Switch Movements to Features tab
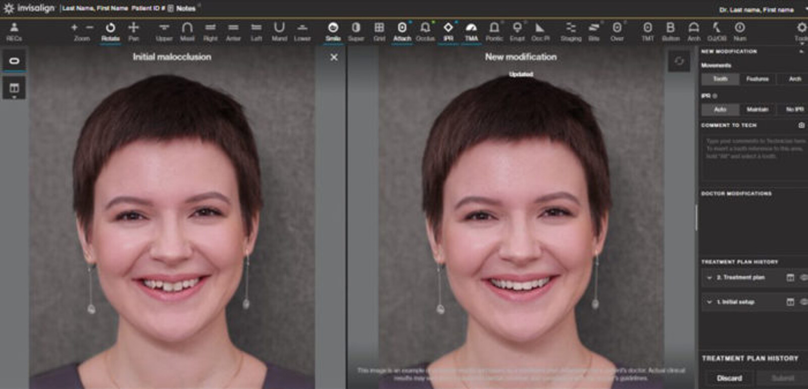This screenshot has width=808, height=389. [x=757, y=79]
